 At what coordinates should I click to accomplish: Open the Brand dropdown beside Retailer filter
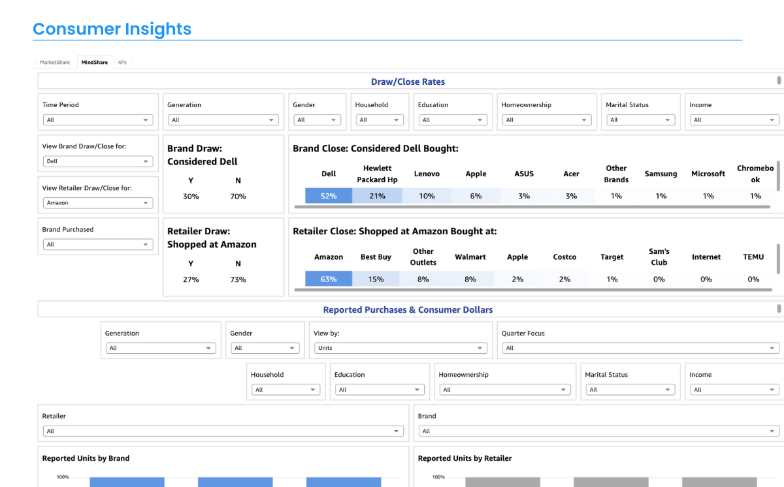click(x=599, y=431)
